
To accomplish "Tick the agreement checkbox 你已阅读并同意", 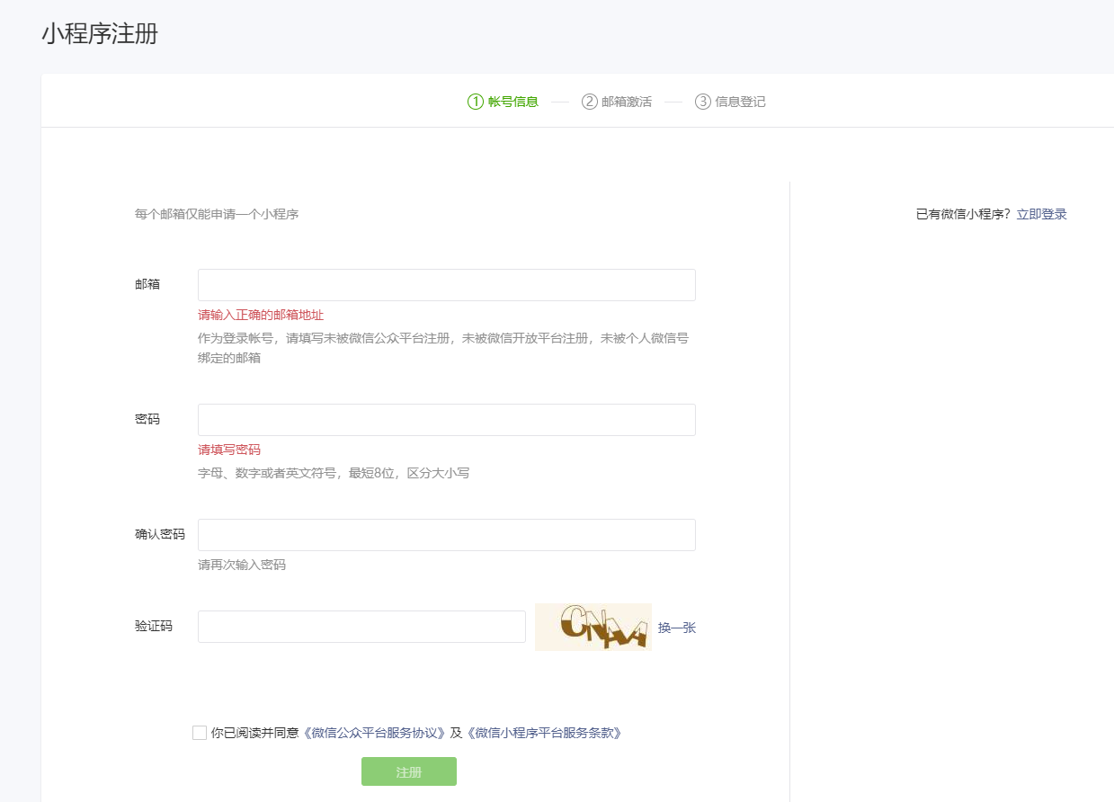I will 200,733.
